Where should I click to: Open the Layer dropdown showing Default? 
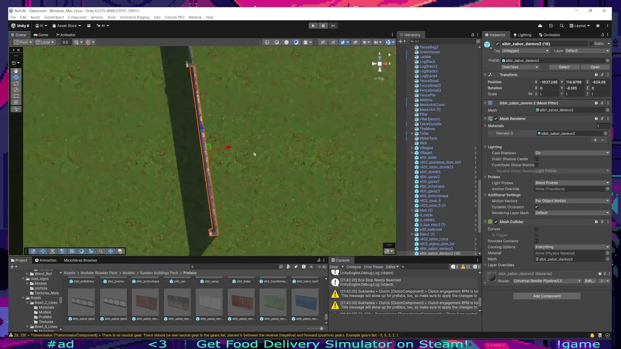587,51
